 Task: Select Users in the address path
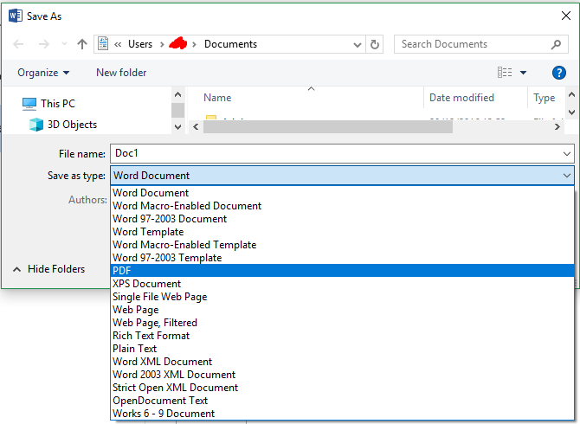[x=140, y=44]
